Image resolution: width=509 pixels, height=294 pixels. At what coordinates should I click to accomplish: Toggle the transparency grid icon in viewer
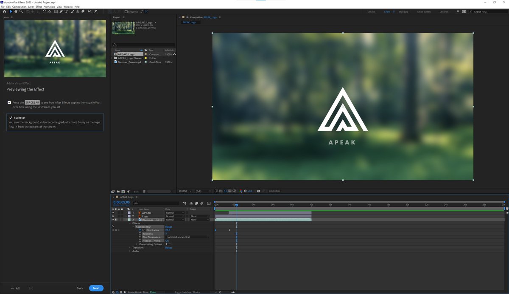click(x=221, y=191)
